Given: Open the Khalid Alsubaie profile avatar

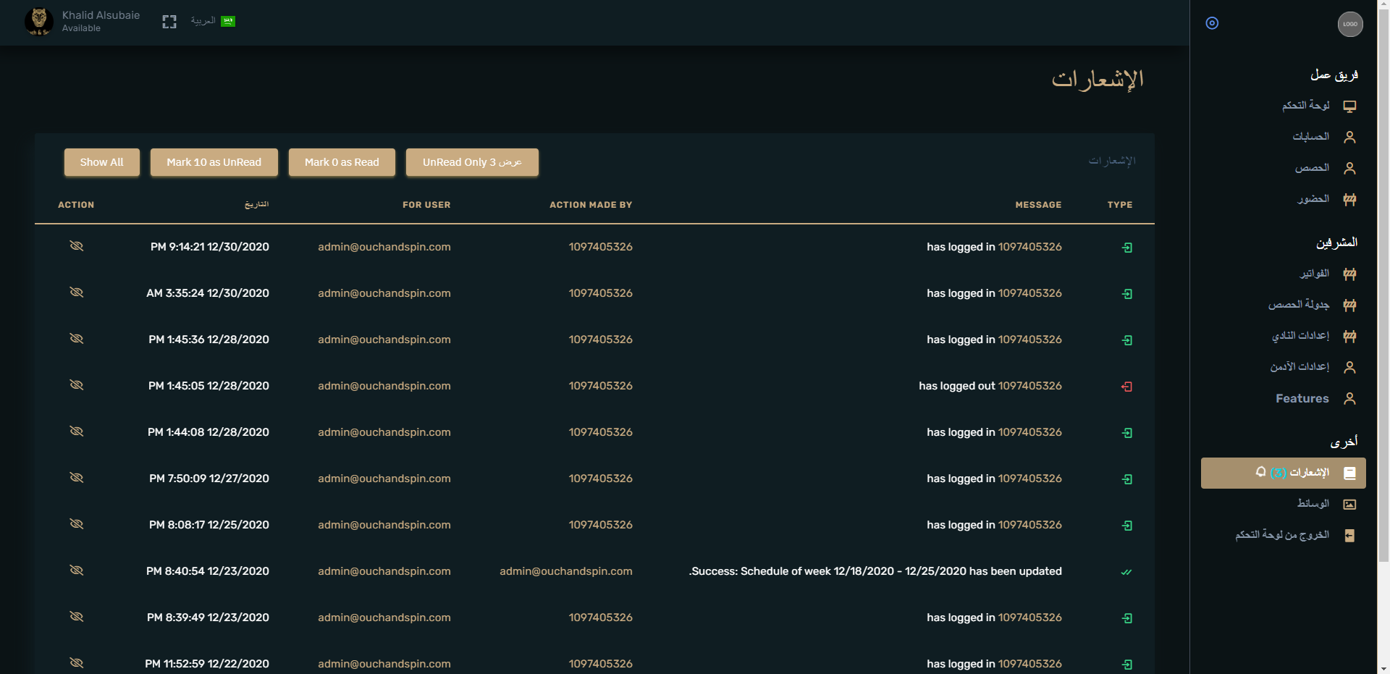Looking at the screenshot, I should (39, 22).
